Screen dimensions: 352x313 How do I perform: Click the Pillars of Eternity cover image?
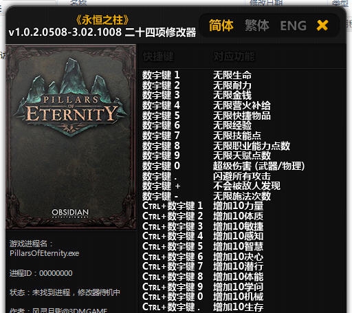[71, 137]
